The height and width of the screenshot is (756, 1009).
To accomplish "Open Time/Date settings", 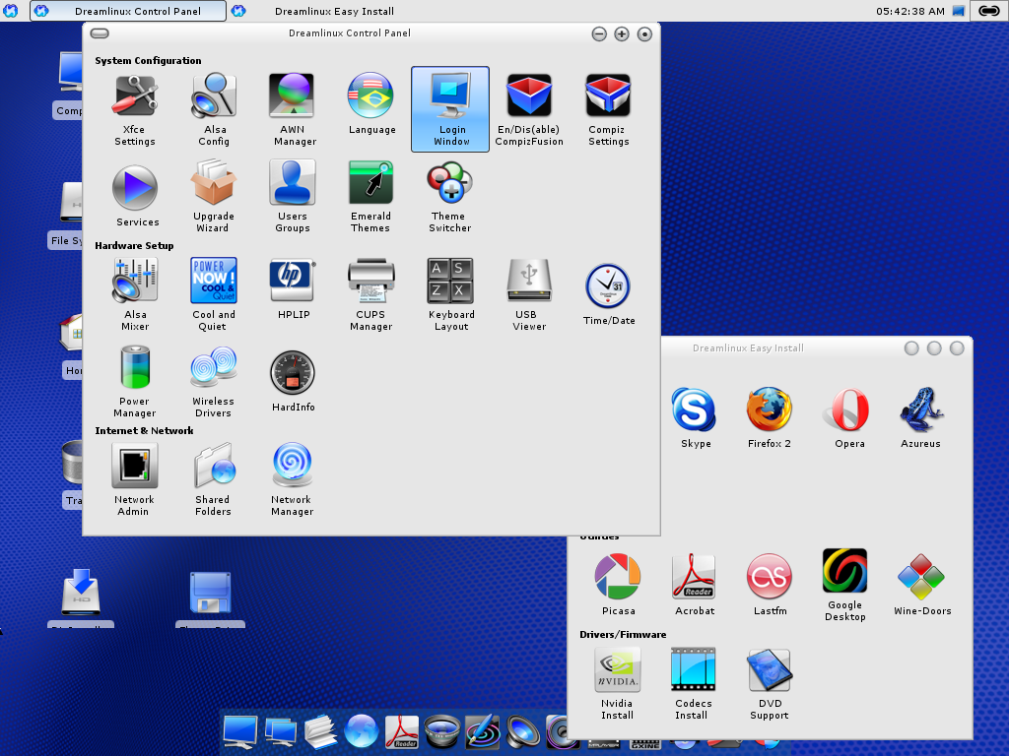I will pyautogui.click(x=609, y=294).
